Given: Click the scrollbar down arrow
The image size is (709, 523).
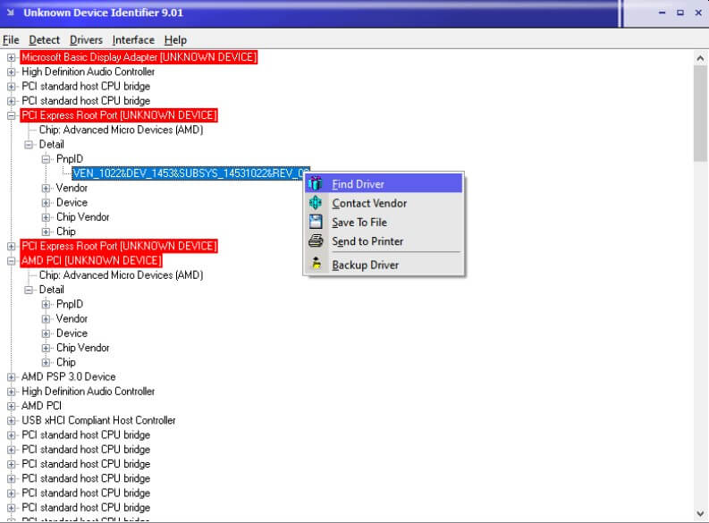Looking at the screenshot, I should point(700,513).
